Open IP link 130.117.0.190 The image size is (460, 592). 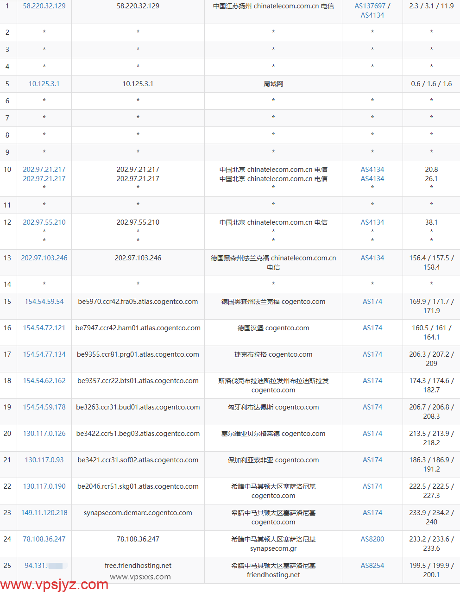tap(44, 486)
